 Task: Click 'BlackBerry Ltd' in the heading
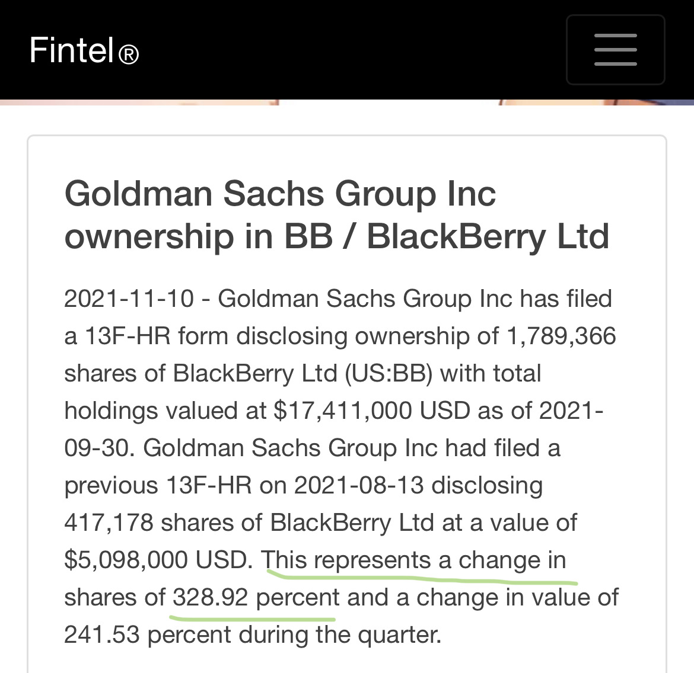488,236
